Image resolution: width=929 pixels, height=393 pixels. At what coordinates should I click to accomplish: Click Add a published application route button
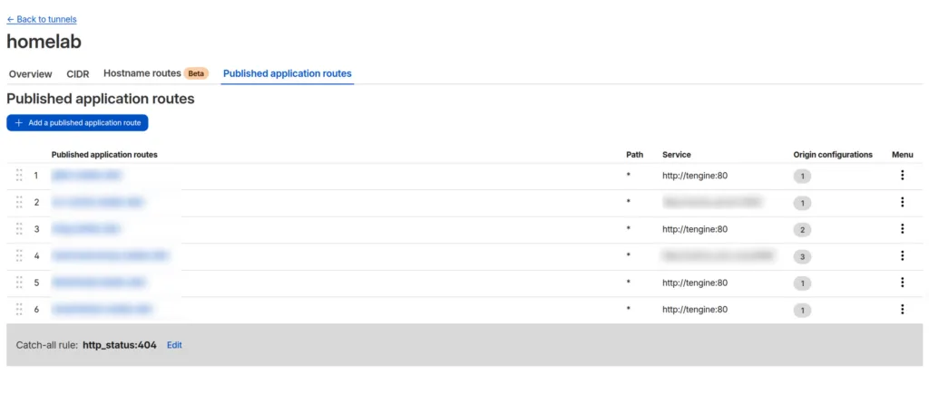click(77, 122)
